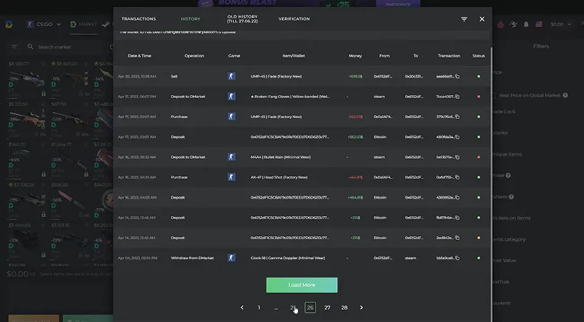Screen dimensions: 584x322
Task: Click CS:GO game icon in UMP-45 Purchase row
Action: [x=231, y=117]
